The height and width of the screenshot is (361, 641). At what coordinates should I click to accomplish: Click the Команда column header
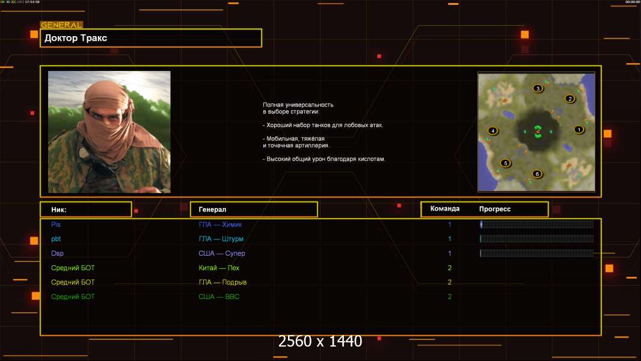445,209
